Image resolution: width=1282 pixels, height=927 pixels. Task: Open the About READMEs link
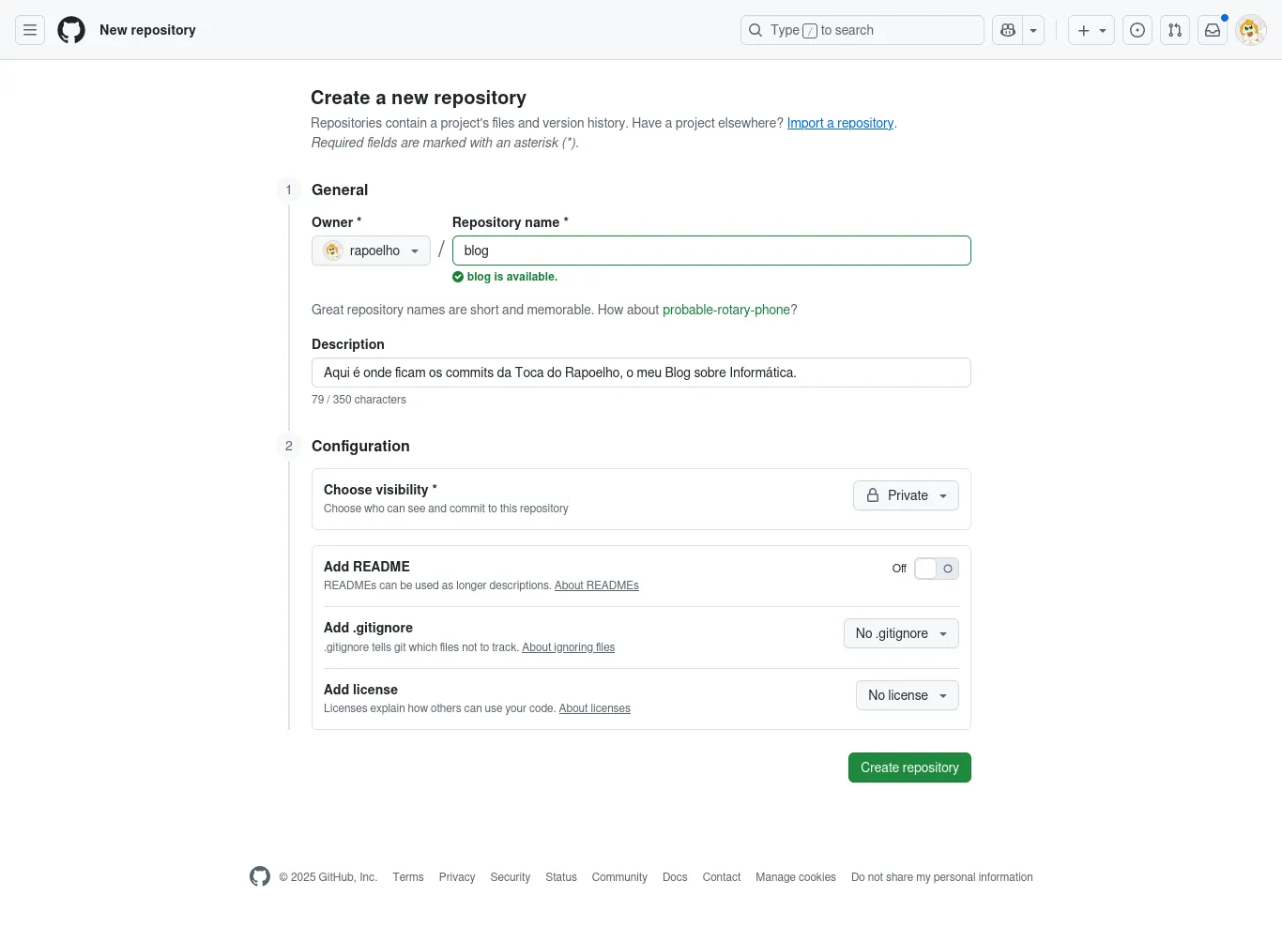pyautogui.click(x=597, y=585)
